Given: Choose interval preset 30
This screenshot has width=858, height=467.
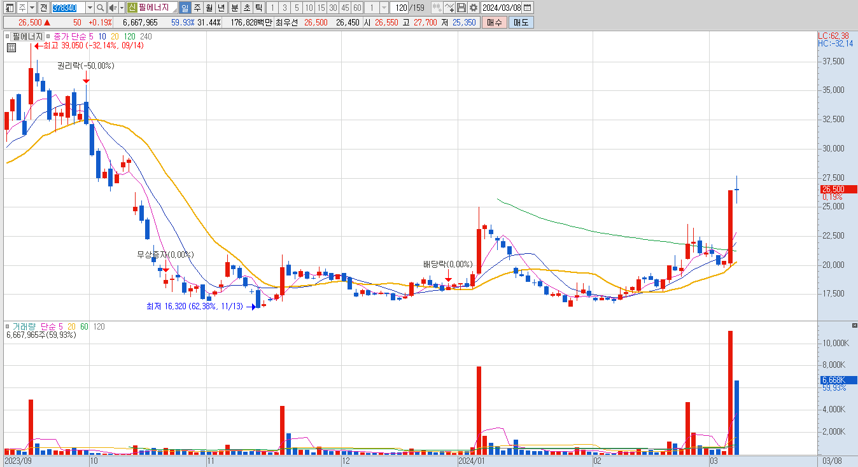Looking at the screenshot, I should pos(333,8).
